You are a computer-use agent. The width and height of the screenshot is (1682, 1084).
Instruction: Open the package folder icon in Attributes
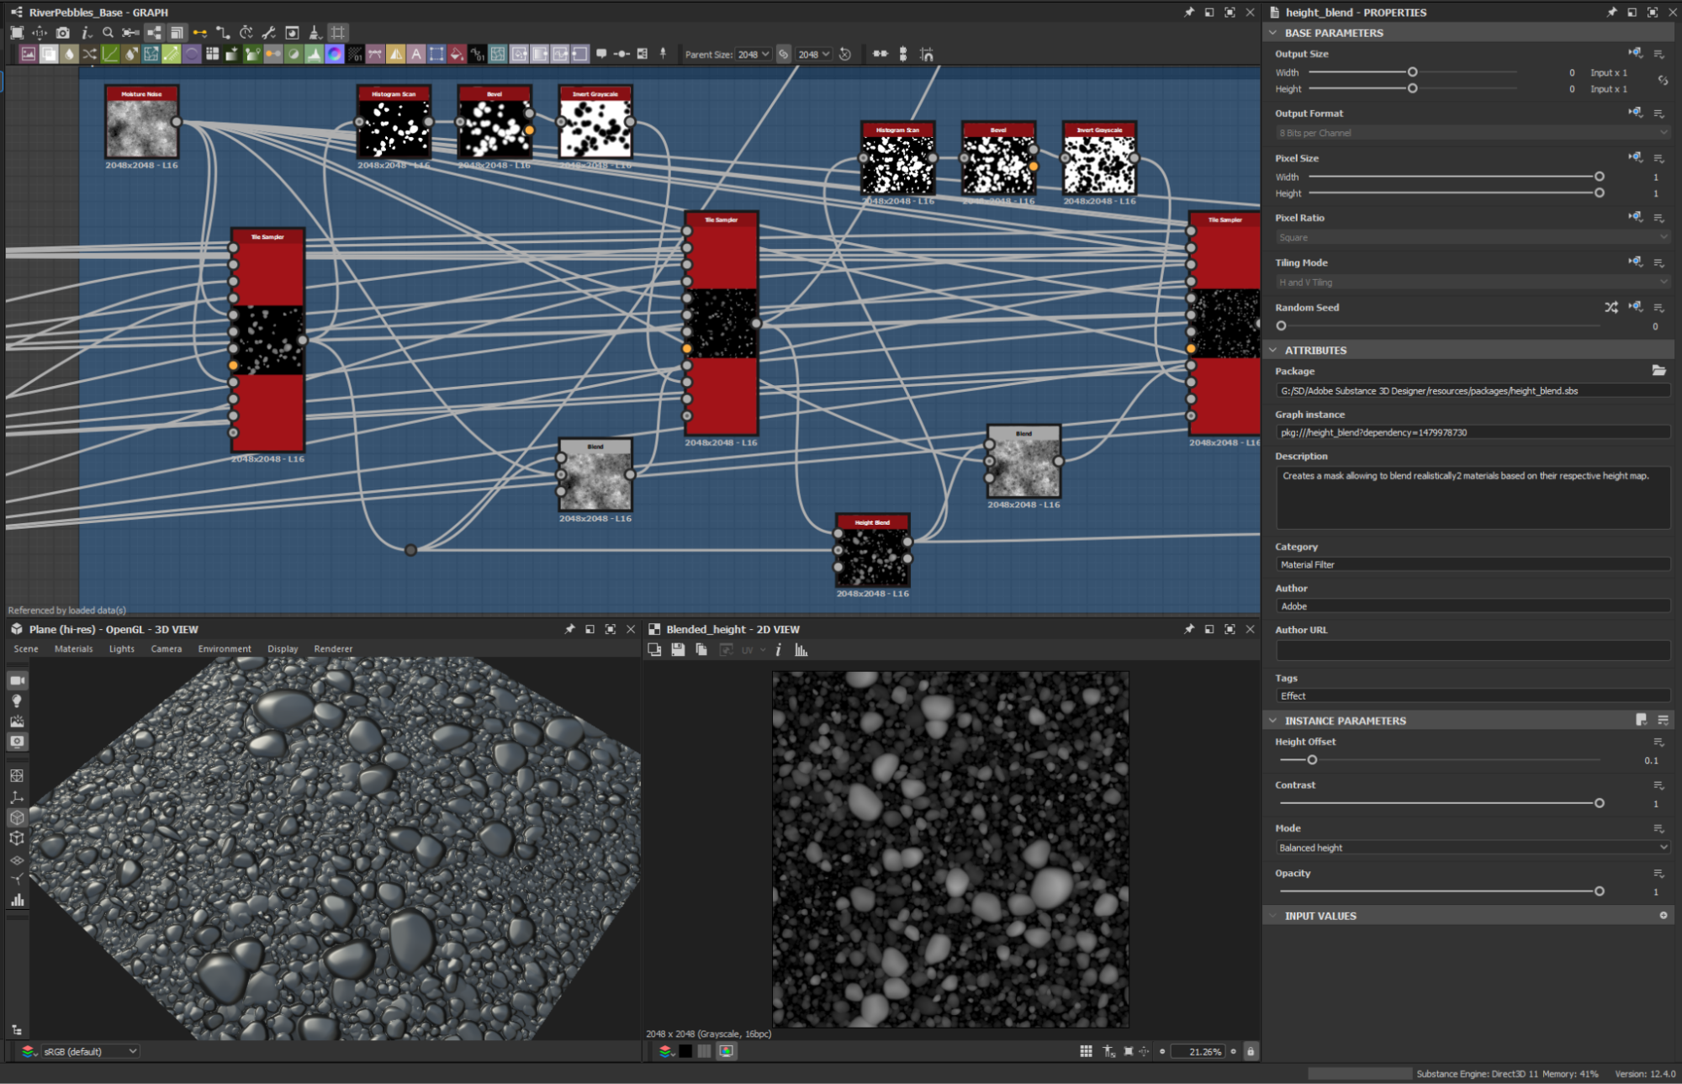[x=1658, y=370]
